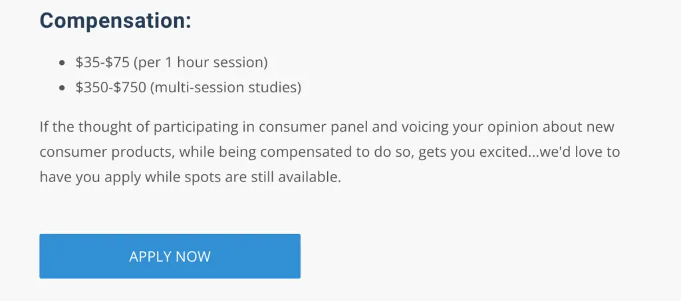Screen dimensions: 681x301
Task: Click the paragraph line starting 'If the thought'
Action: tap(327, 128)
